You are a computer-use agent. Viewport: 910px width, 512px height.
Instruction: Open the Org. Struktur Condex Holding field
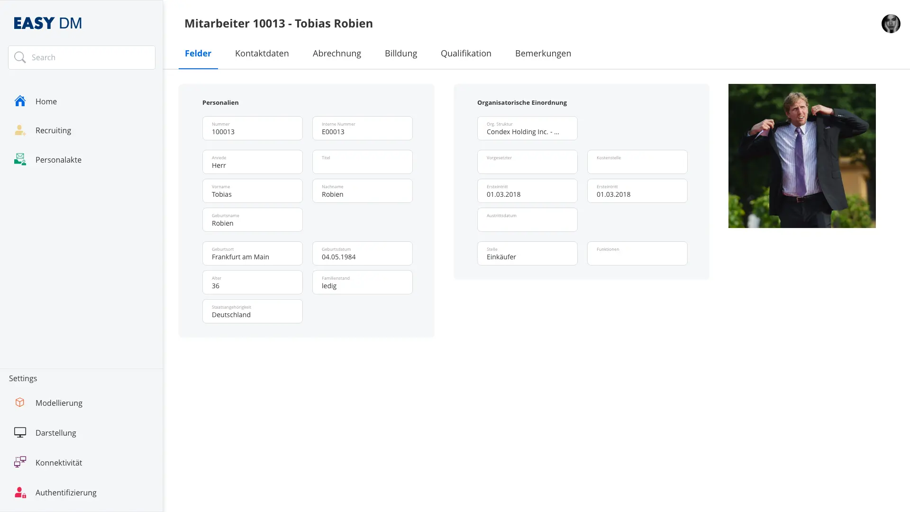coord(527,128)
